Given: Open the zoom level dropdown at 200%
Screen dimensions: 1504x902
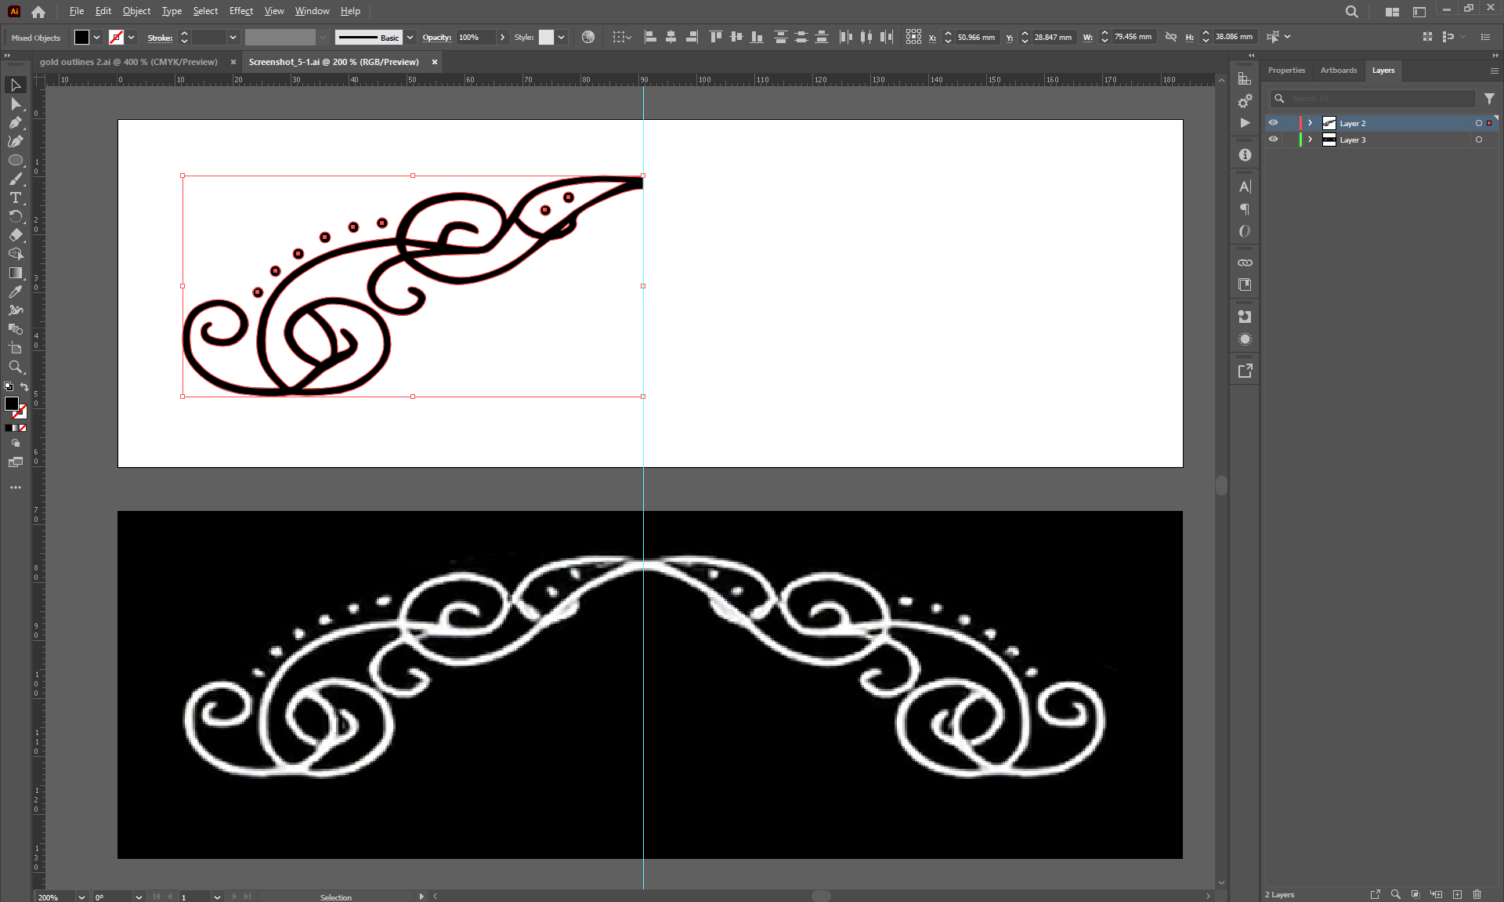Looking at the screenshot, I should [x=81, y=897].
